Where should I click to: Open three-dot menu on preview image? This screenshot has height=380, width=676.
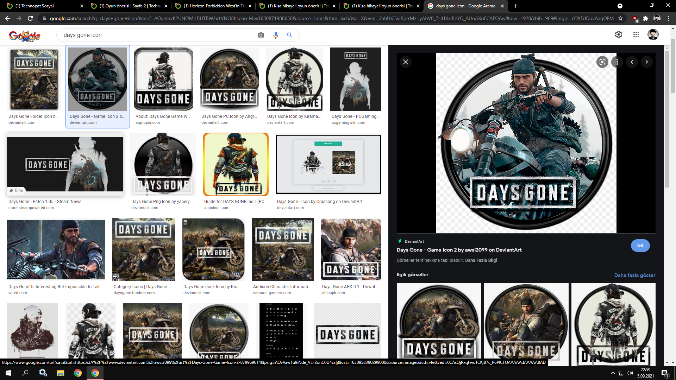click(617, 62)
